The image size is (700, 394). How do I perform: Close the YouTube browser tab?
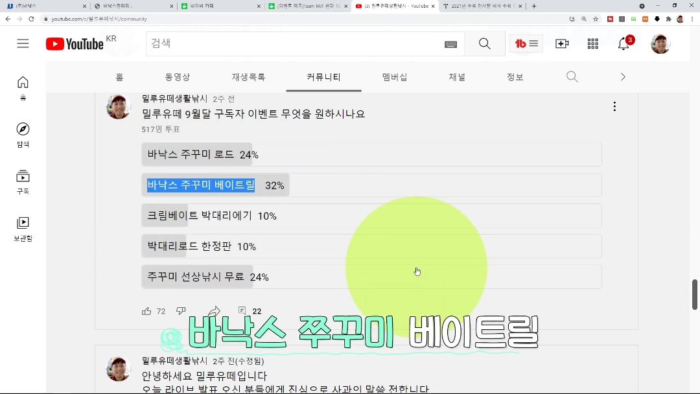tap(433, 6)
